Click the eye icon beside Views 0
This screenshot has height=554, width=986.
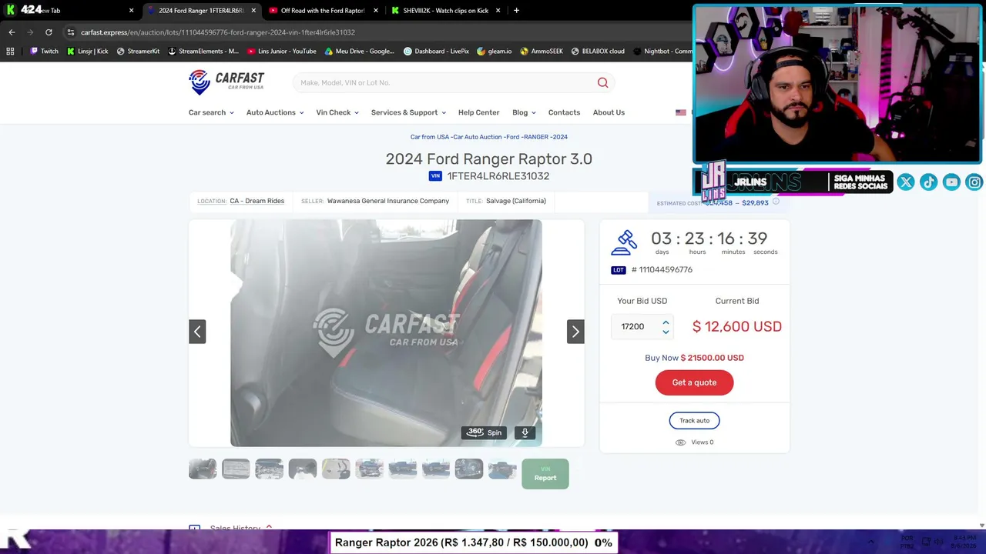coord(680,442)
